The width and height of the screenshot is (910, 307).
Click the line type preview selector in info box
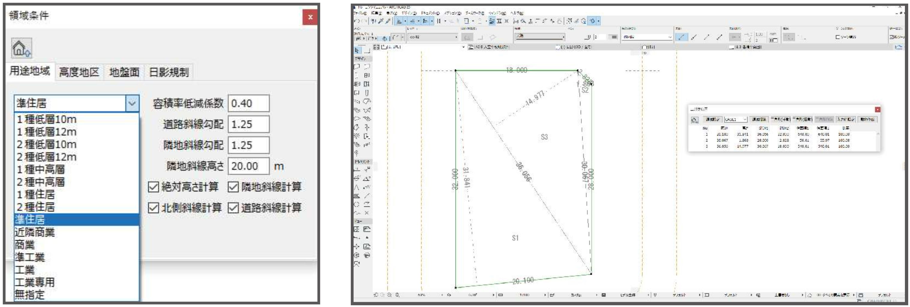tap(539, 37)
